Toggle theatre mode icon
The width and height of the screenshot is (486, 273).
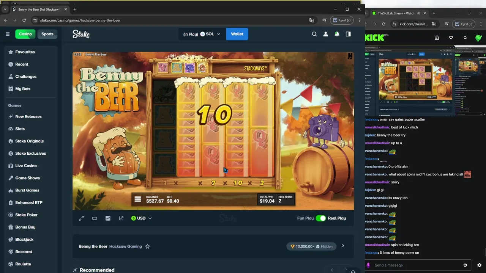coord(95,218)
